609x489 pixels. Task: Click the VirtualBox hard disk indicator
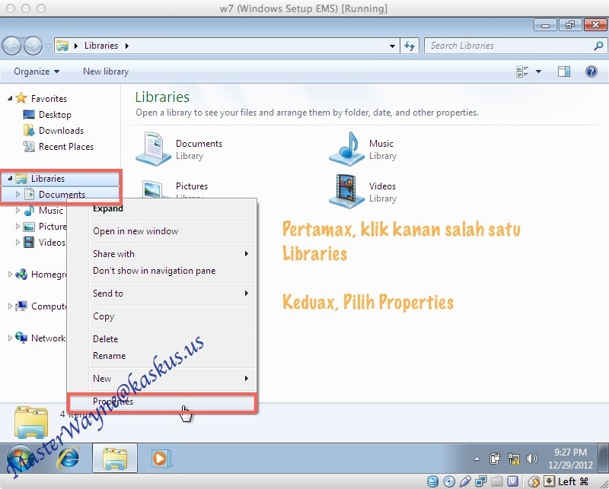click(x=432, y=481)
